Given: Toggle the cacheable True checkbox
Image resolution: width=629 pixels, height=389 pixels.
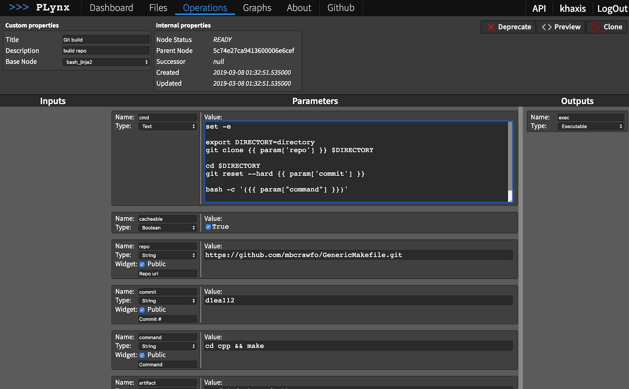Looking at the screenshot, I should (x=208, y=227).
